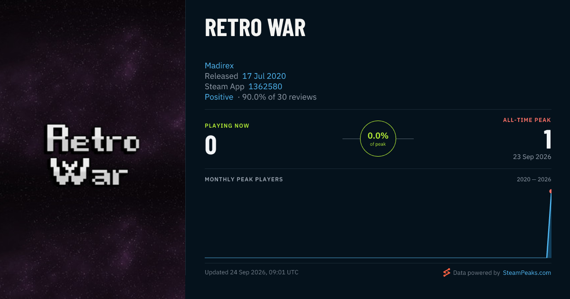Click the 23 Sep 2026 peak date

pos(532,157)
